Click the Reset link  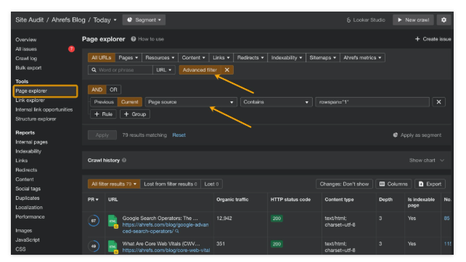[179, 135]
